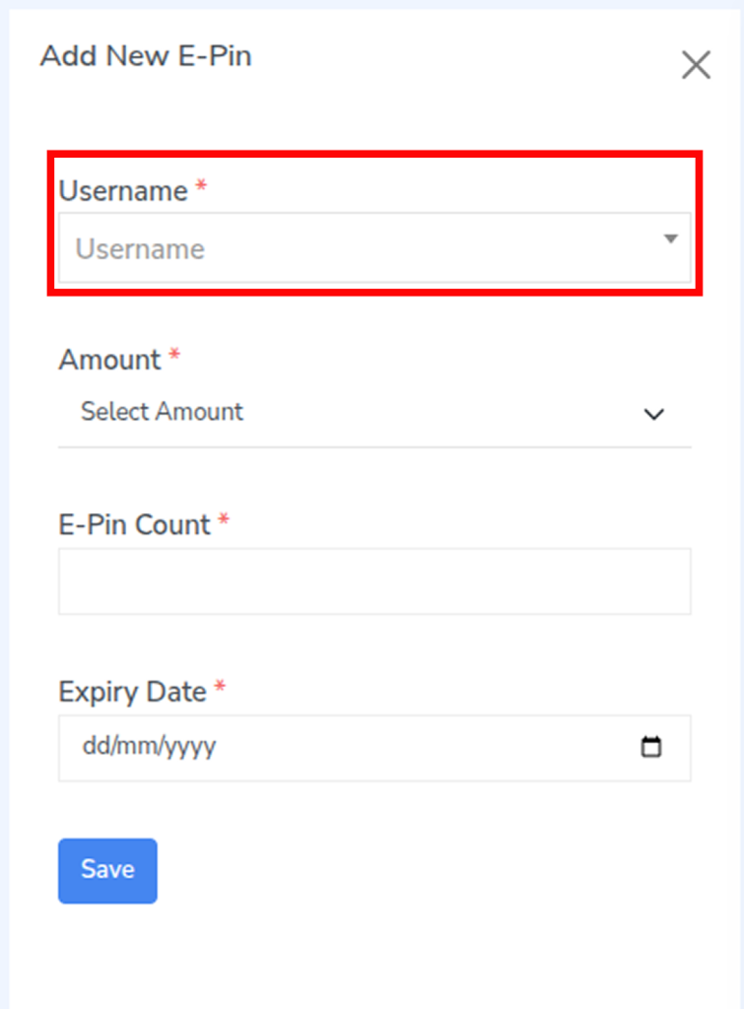The height and width of the screenshot is (1009, 744).
Task: Click the red asterisk beside Expiry Date
Action: tap(220, 688)
